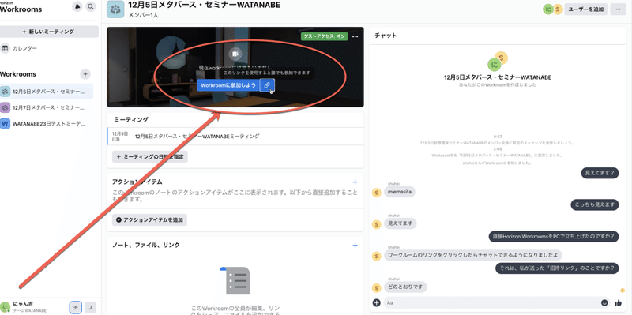632x315 pixels.
Task: Click the チャット group avatar cluster
Action: 498,61
